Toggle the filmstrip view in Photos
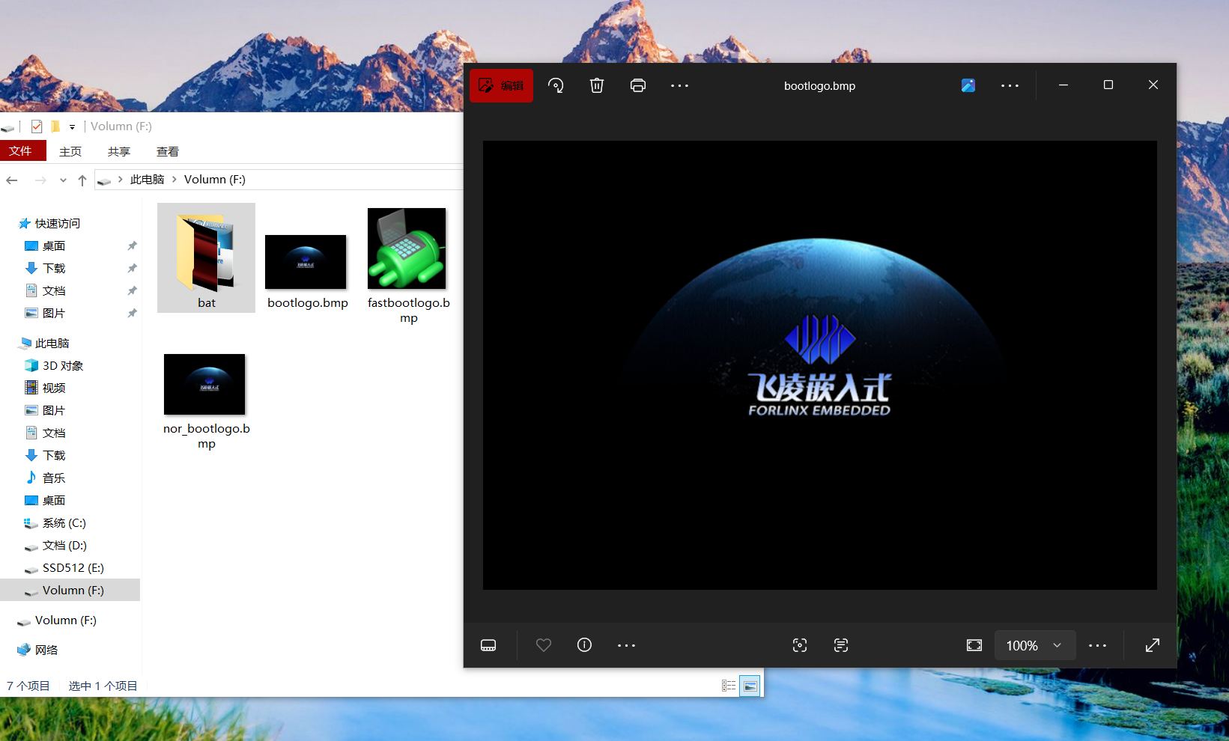The image size is (1229, 741). point(488,645)
